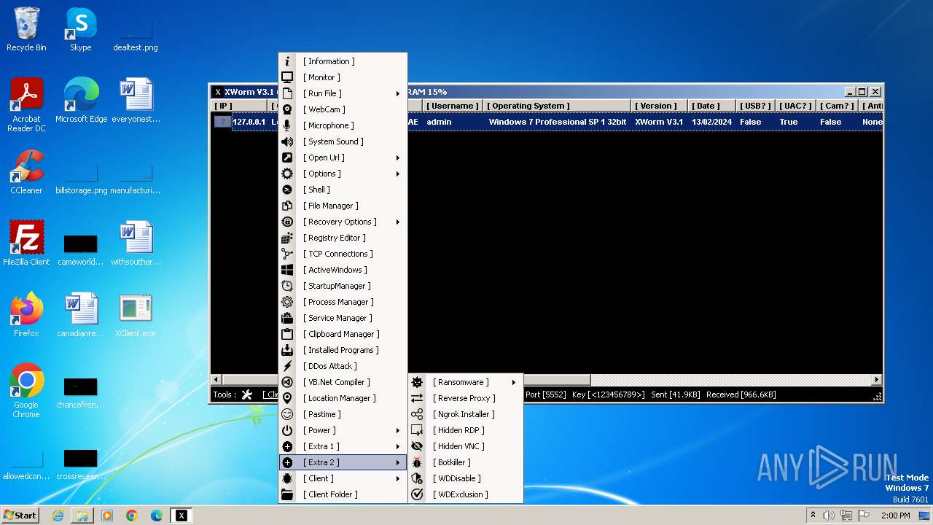Show hidden system tray icons
Viewport: 933px width, 525px height.
pyautogui.click(x=813, y=516)
